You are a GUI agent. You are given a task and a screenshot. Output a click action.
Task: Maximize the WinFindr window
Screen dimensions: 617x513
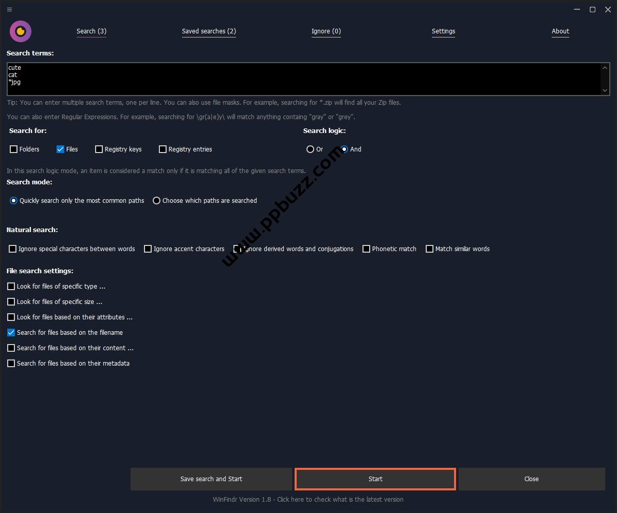[592, 9]
